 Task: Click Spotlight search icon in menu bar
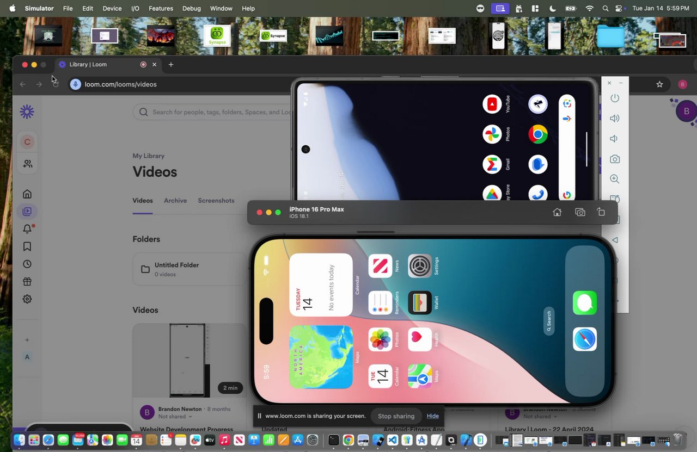[x=606, y=9]
